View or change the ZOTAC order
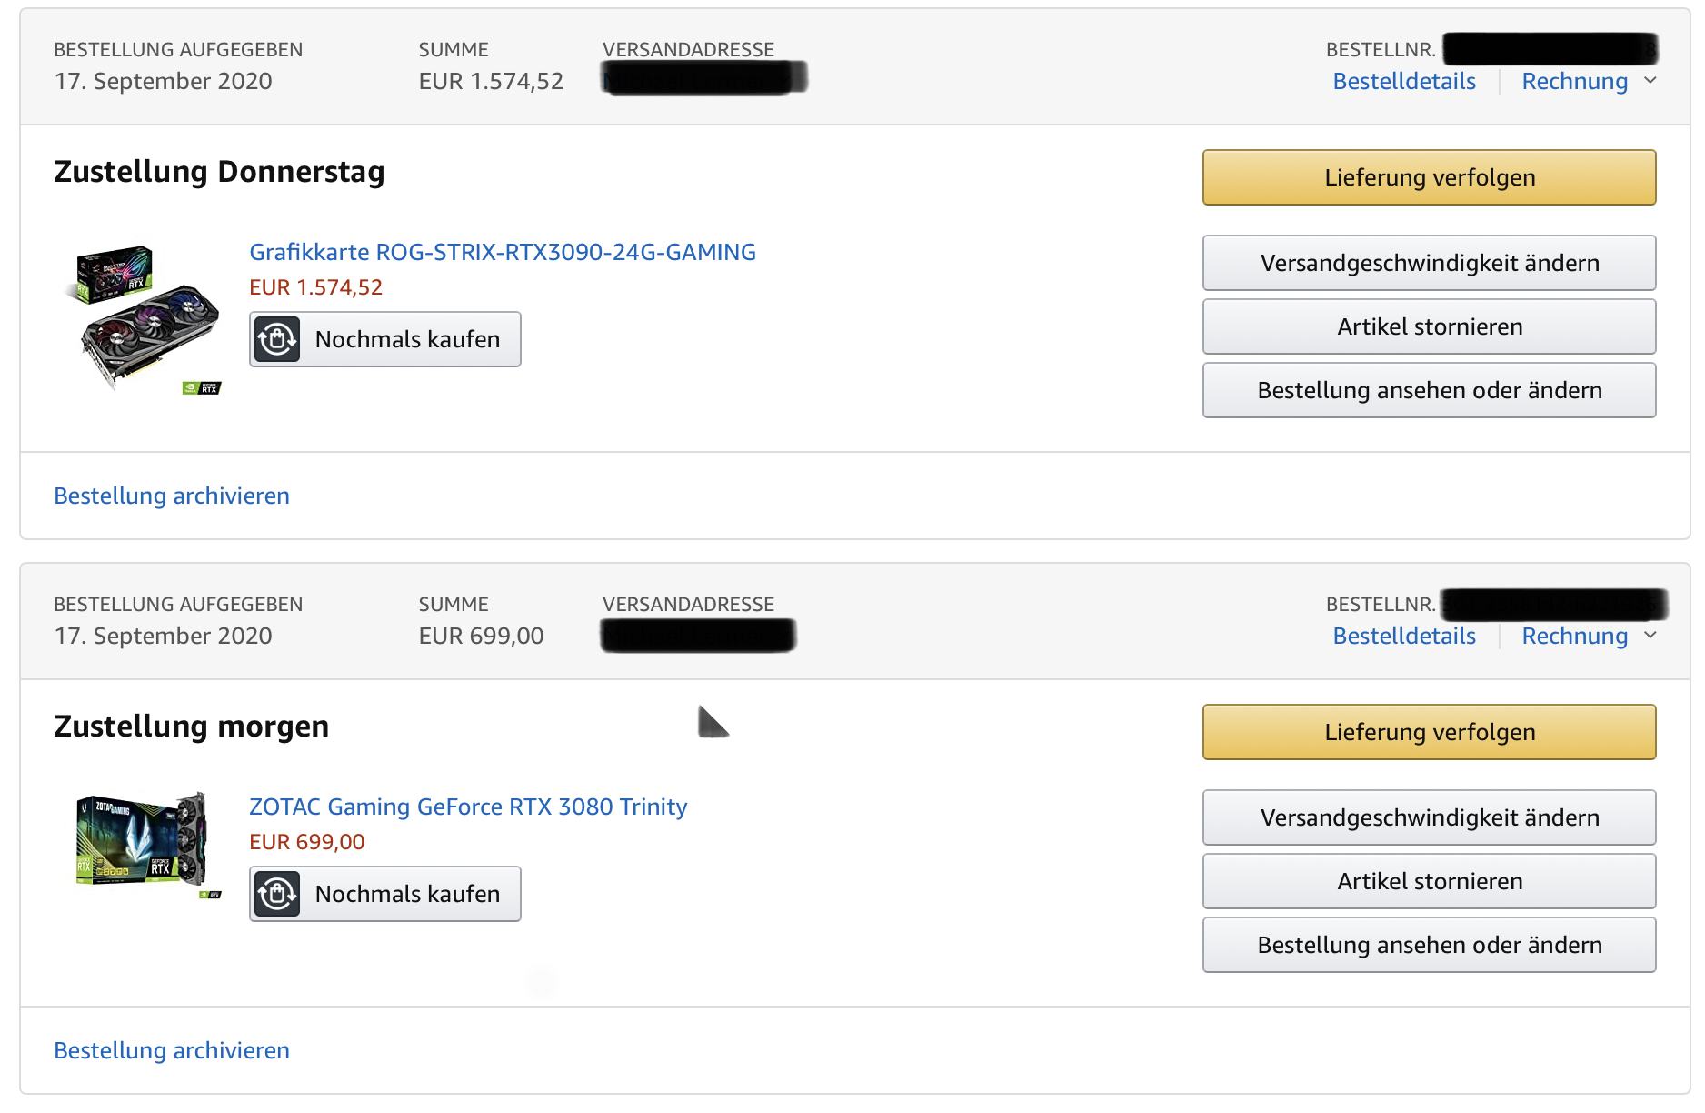The width and height of the screenshot is (1705, 1113). click(1430, 945)
